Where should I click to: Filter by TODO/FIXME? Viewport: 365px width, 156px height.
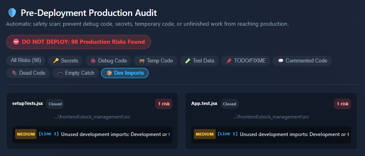(246, 61)
